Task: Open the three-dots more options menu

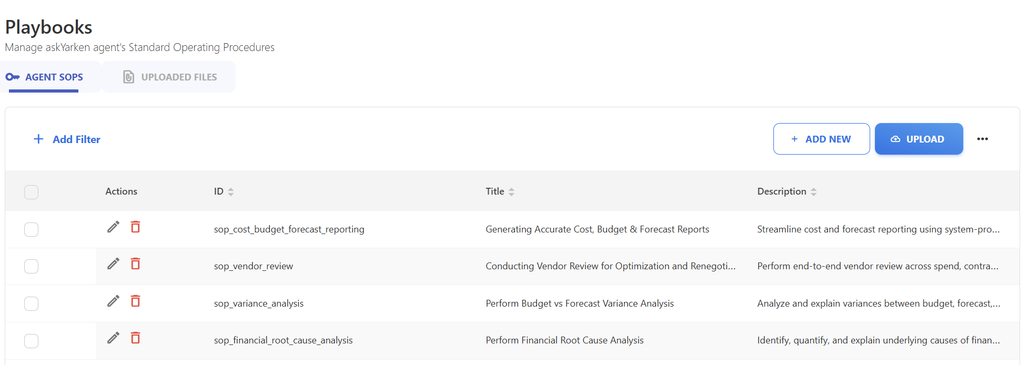Action: click(982, 139)
